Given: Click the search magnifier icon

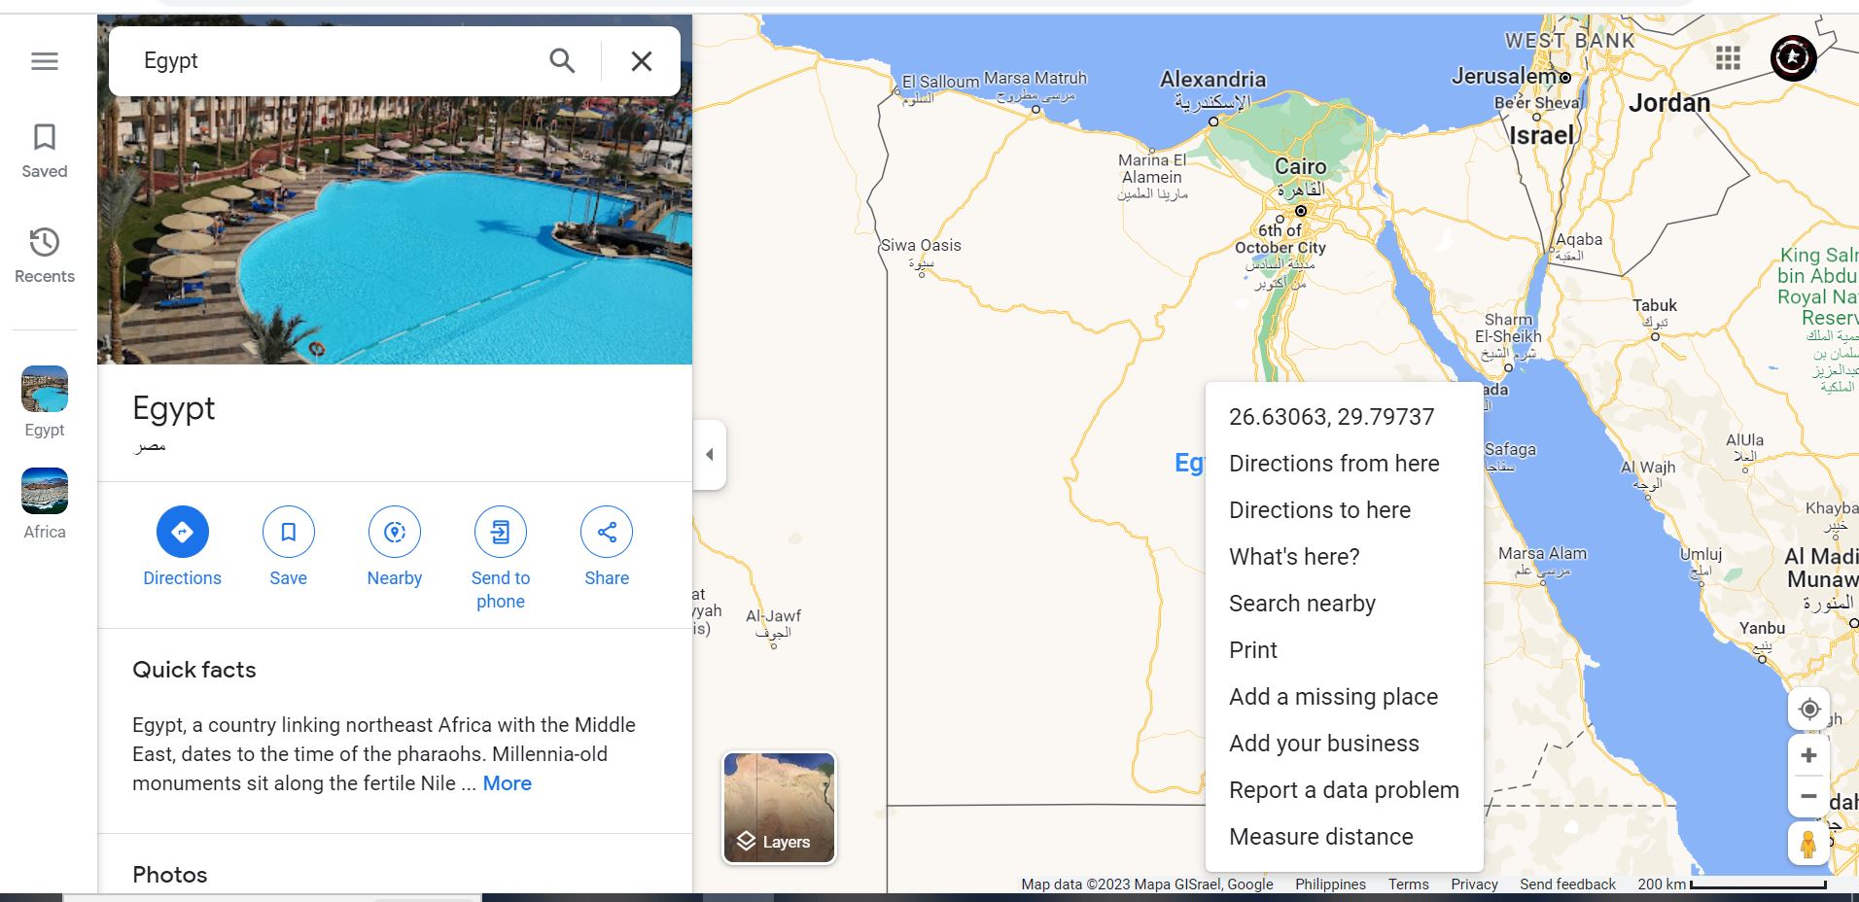Looking at the screenshot, I should [562, 61].
